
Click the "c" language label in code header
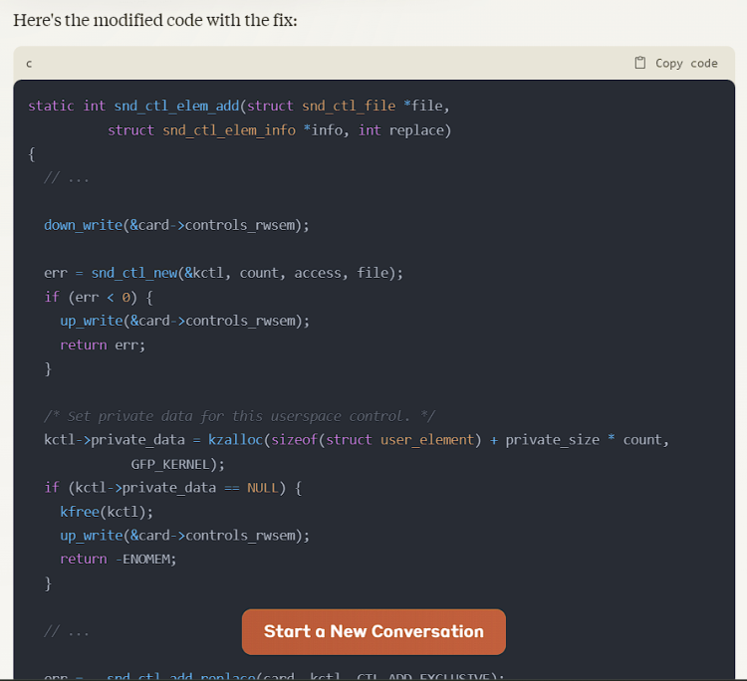[x=29, y=63]
